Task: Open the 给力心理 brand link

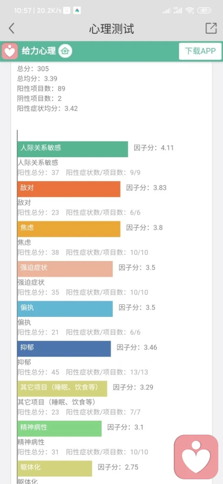Action: (x=39, y=51)
